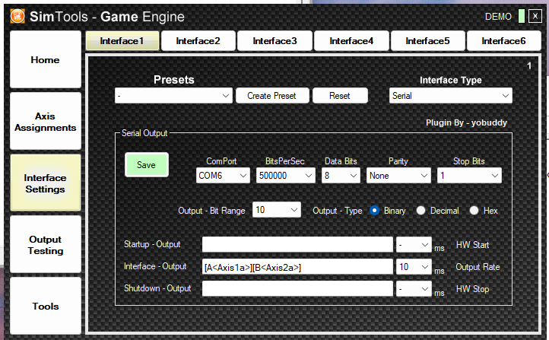Image resolution: width=549 pixels, height=340 pixels.
Task: Select the Binary output type
Action: tap(374, 211)
